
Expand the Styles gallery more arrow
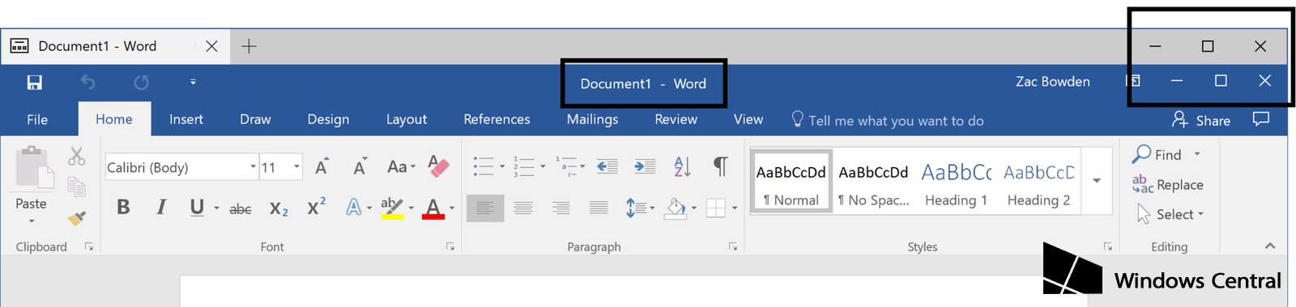pos(1097,181)
